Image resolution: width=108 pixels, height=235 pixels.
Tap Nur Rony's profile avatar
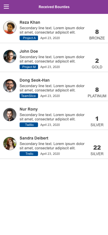coord(10,115)
